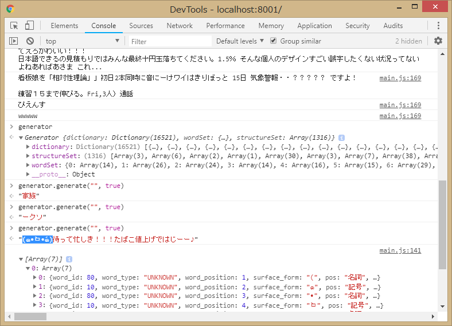Screen dimensions: 452x326
Task: Click info badge next to Generator object
Action: click(342, 138)
